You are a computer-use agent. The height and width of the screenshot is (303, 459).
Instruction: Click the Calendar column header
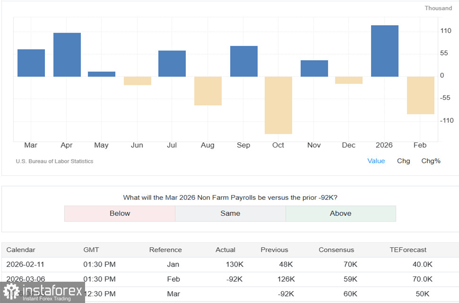click(x=21, y=250)
